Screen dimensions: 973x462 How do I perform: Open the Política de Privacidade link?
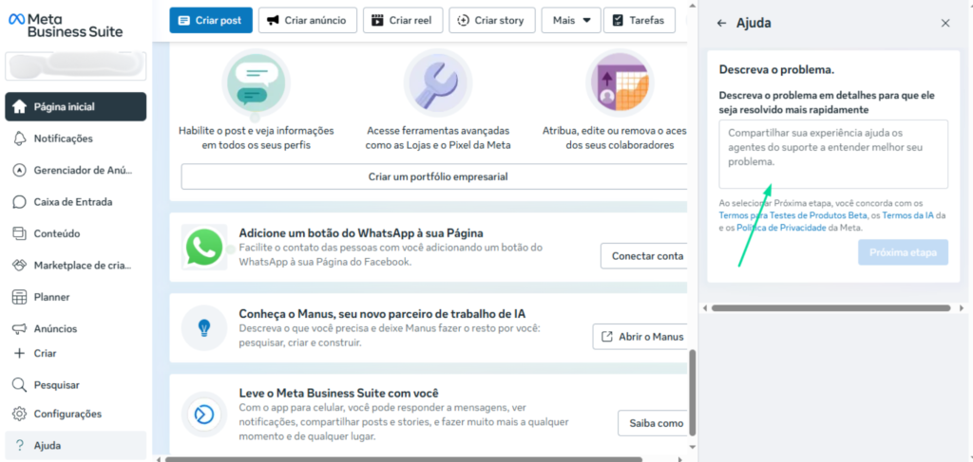click(x=781, y=228)
